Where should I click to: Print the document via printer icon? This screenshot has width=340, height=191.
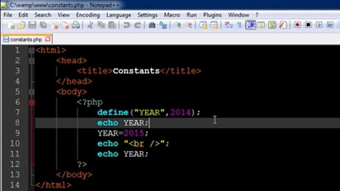(x=76, y=25)
